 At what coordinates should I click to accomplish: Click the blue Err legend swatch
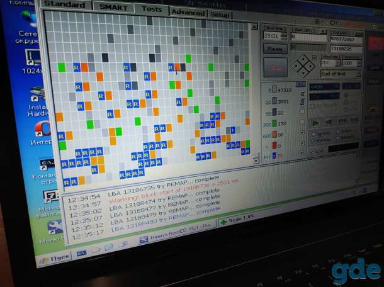pyautogui.click(x=274, y=155)
